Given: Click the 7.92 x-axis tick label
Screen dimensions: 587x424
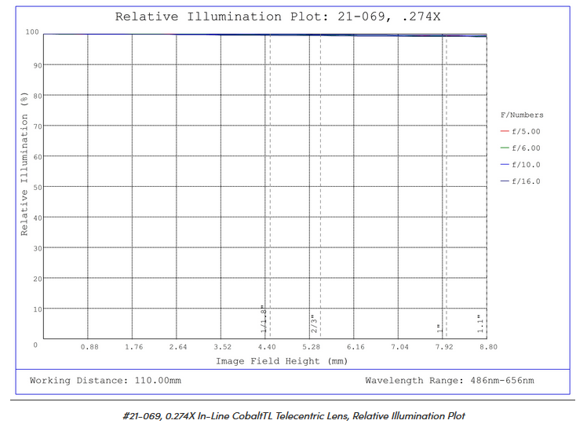Looking at the screenshot, I should (x=444, y=346).
